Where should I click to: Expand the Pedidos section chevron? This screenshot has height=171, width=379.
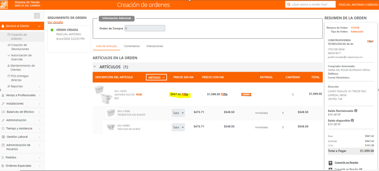pyautogui.click(x=39, y=158)
